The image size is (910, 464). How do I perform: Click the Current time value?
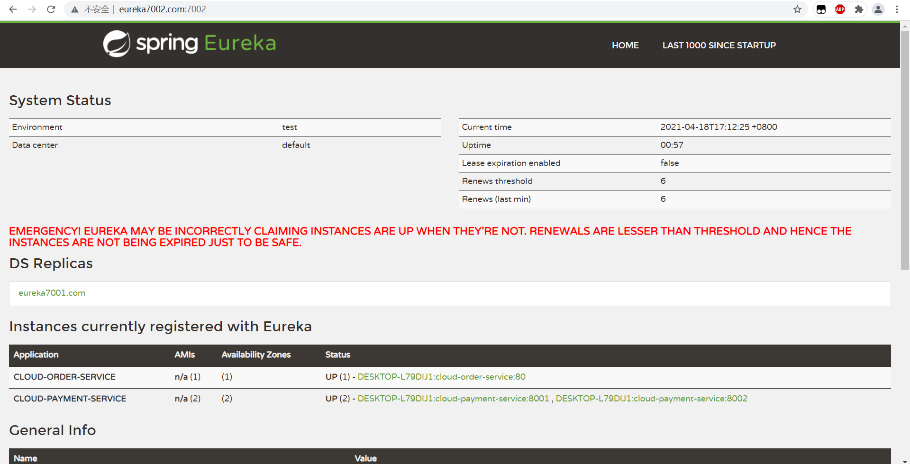719,127
